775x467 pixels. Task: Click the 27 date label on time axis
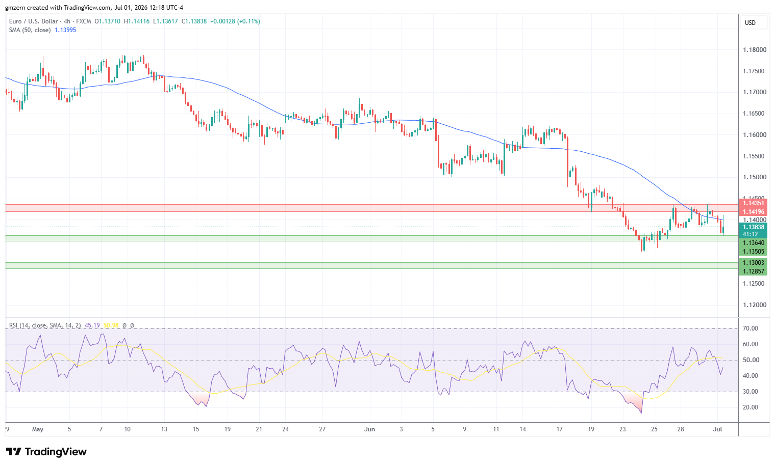point(322,429)
